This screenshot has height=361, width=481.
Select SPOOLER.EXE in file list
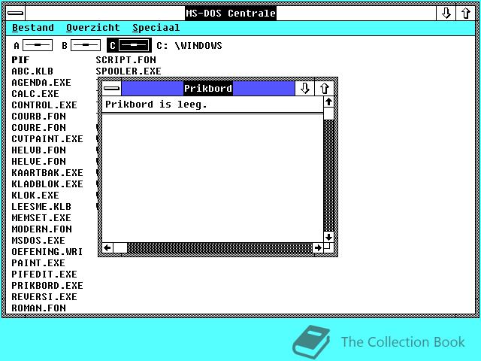point(129,71)
